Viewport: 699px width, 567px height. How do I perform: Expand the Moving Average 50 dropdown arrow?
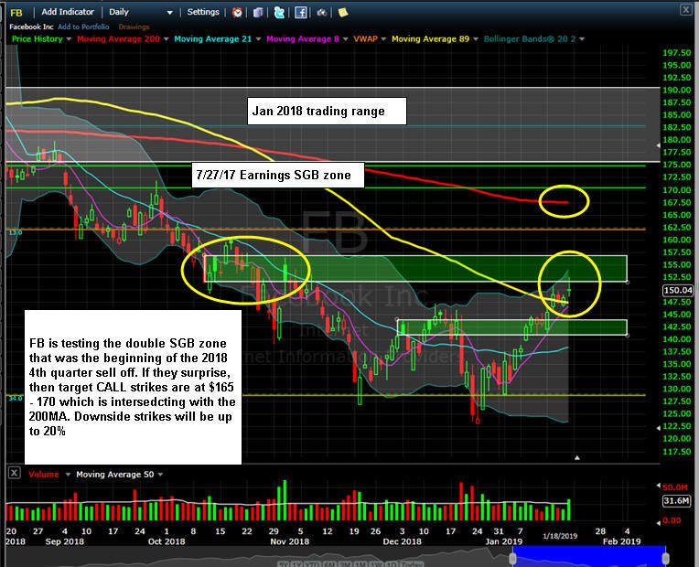point(160,475)
